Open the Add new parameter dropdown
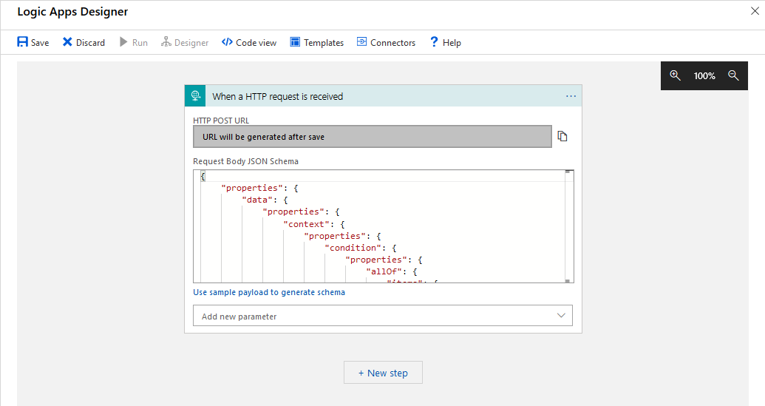The width and height of the screenshot is (765, 406). pyautogui.click(x=383, y=316)
